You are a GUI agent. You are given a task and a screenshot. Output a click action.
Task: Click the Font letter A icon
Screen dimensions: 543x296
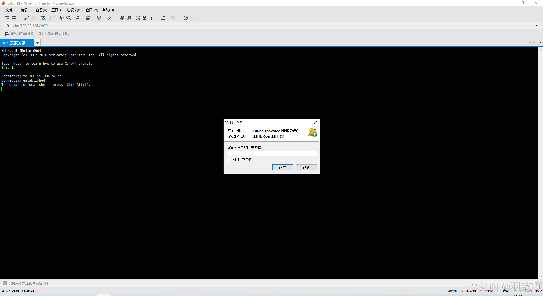(109, 18)
